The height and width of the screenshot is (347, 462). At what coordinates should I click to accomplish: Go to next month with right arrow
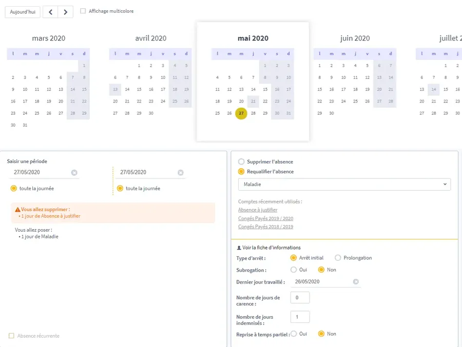tap(65, 12)
